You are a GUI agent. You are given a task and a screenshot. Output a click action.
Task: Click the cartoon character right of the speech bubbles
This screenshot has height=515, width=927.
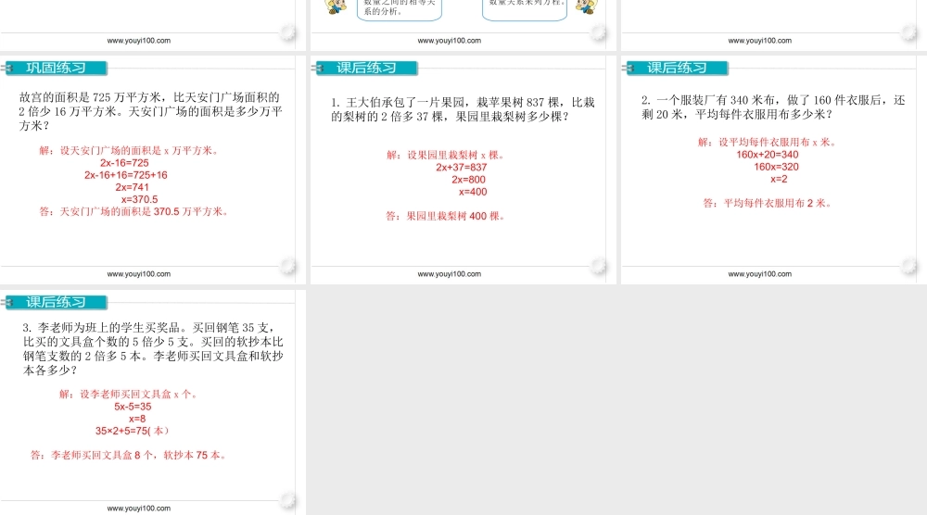(x=583, y=7)
